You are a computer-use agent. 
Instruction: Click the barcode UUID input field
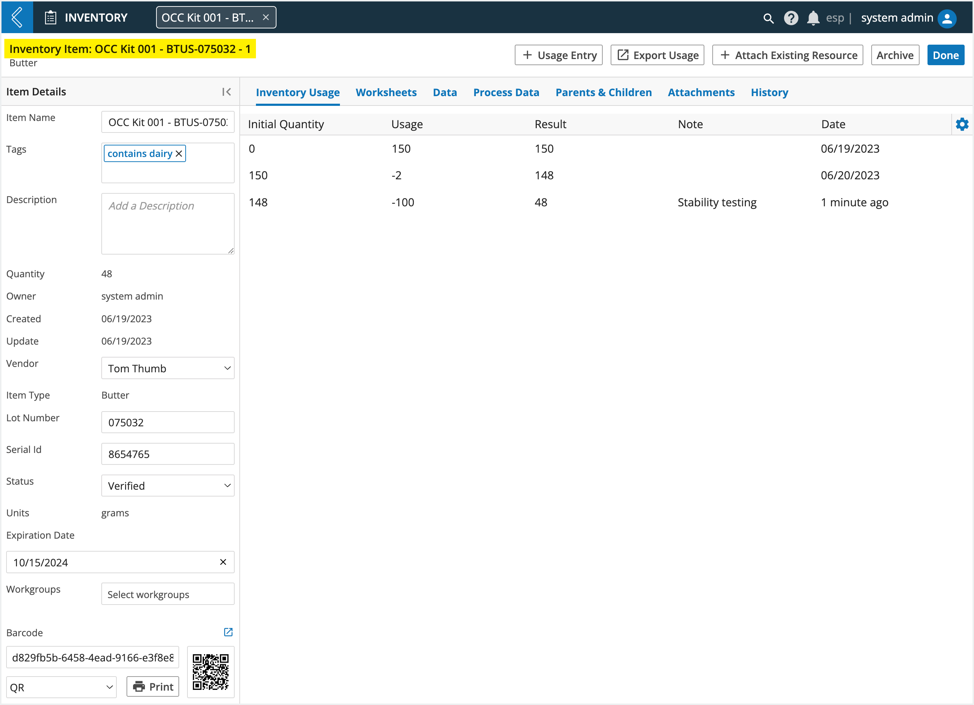[93, 657]
